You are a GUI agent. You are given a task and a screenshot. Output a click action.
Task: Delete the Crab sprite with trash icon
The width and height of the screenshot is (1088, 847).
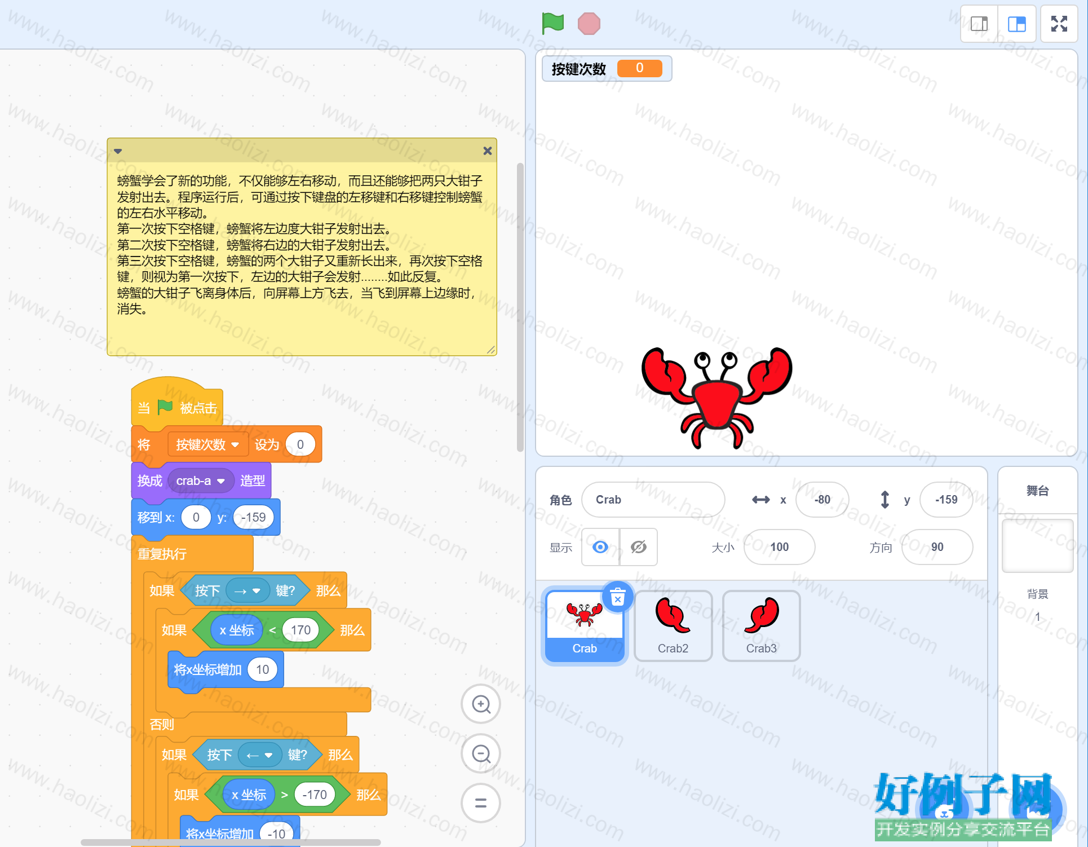coord(618,597)
